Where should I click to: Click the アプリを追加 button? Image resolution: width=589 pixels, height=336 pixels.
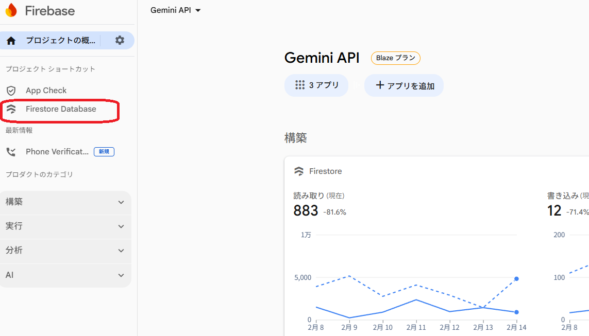point(404,85)
